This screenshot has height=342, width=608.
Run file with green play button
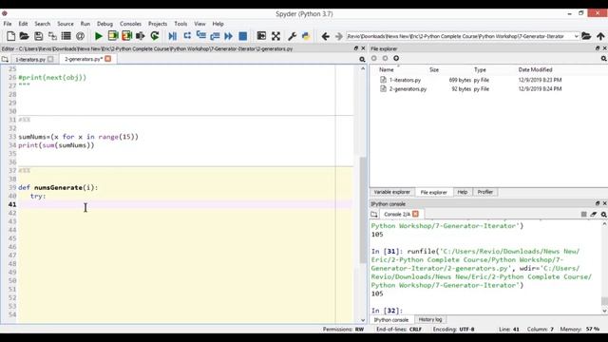[x=99, y=36]
